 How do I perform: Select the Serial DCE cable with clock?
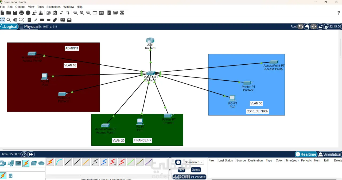[x=113, y=162]
